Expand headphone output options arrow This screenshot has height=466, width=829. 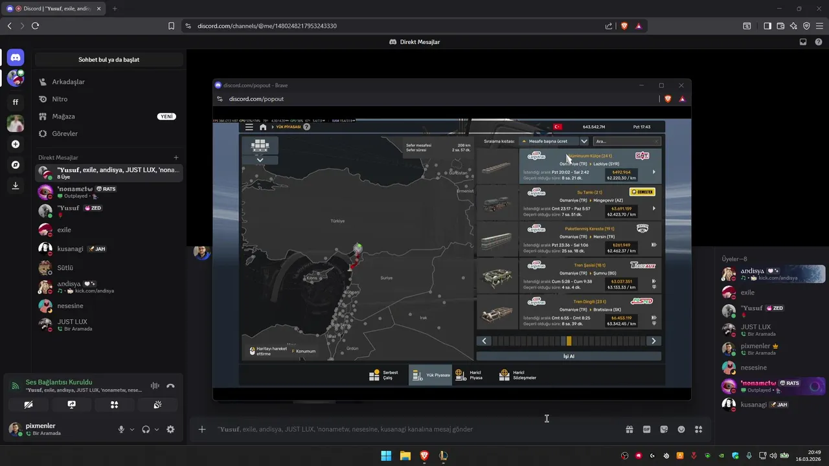[x=157, y=429]
